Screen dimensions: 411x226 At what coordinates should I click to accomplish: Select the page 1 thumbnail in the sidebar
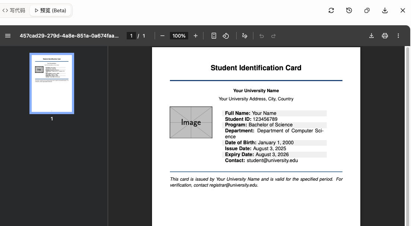tap(52, 83)
